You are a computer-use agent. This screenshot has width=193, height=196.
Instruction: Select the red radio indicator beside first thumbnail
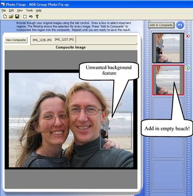click(187, 36)
